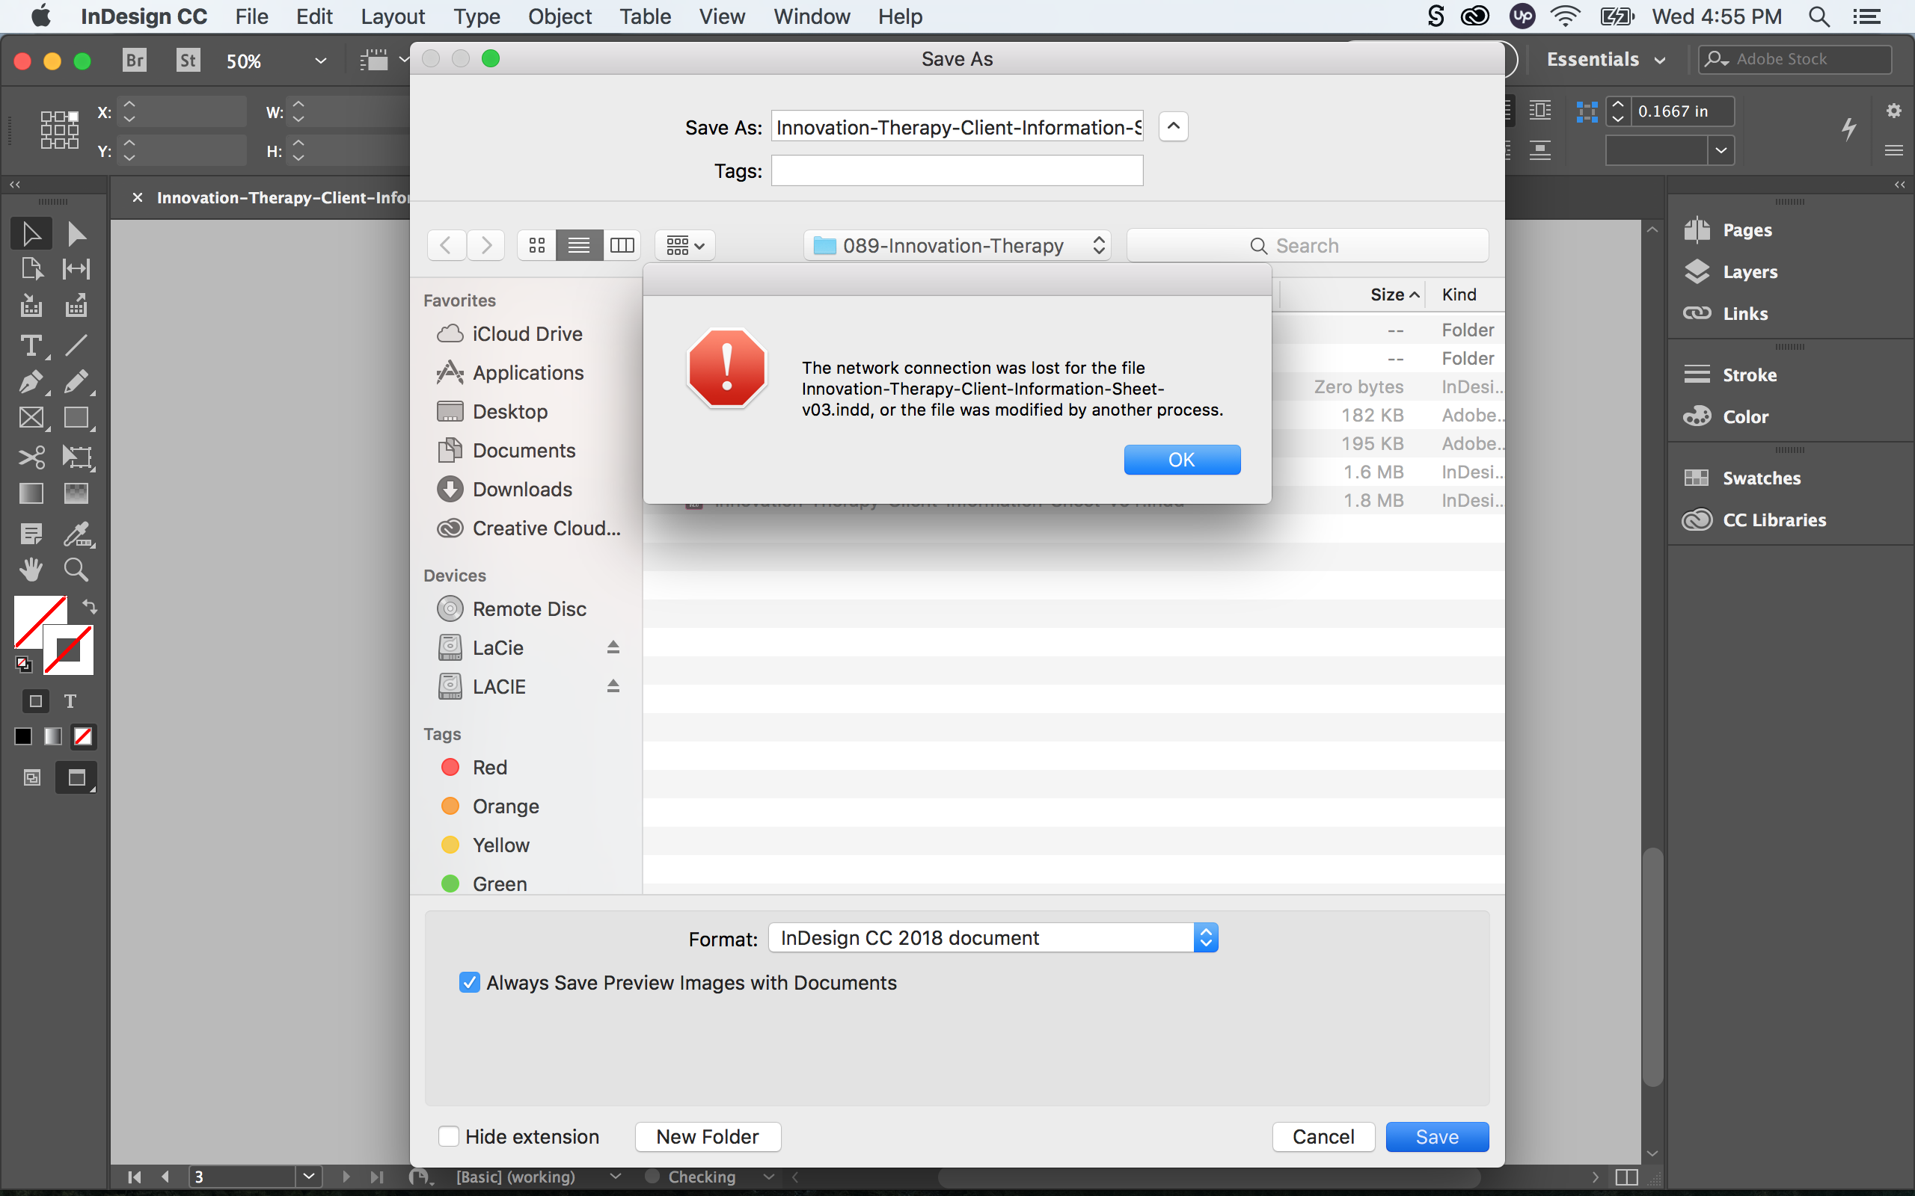
Task: Expand the Save As filename dropdown
Action: [x=1173, y=127]
